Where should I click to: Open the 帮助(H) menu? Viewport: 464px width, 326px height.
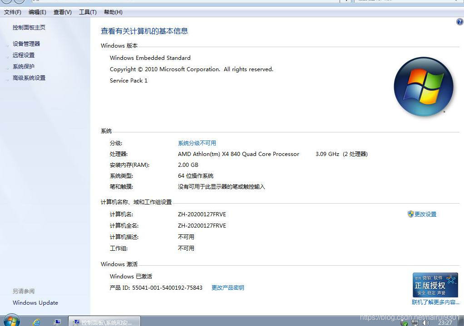113,12
